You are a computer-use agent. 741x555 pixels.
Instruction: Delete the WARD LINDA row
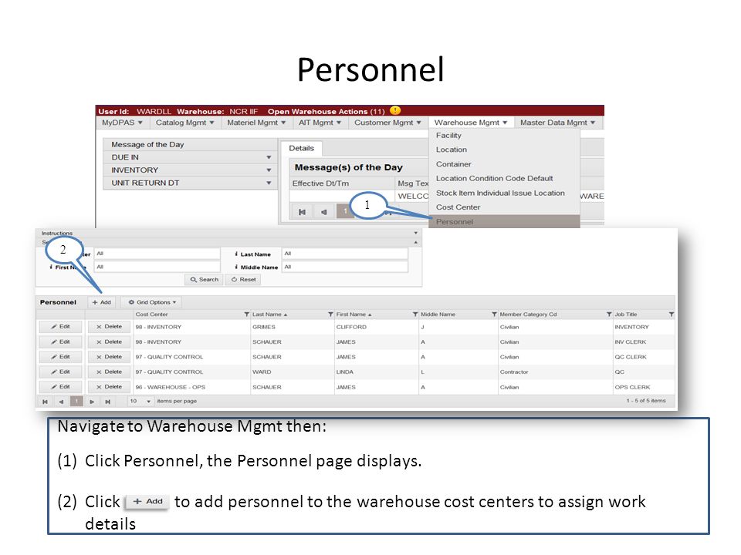[109, 372]
